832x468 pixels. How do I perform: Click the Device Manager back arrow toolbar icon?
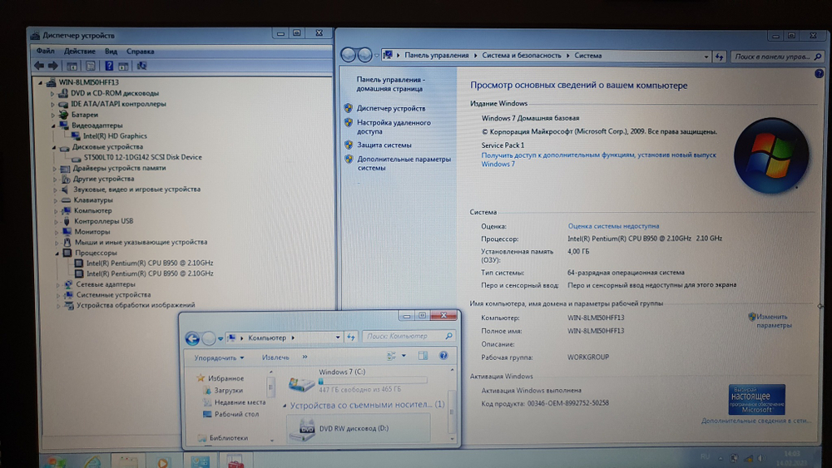coord(38,66)
